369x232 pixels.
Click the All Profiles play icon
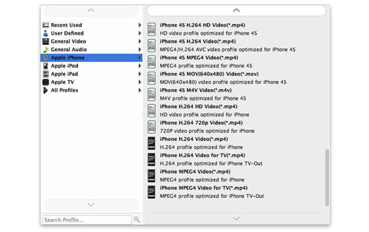(x=46, y=90)
